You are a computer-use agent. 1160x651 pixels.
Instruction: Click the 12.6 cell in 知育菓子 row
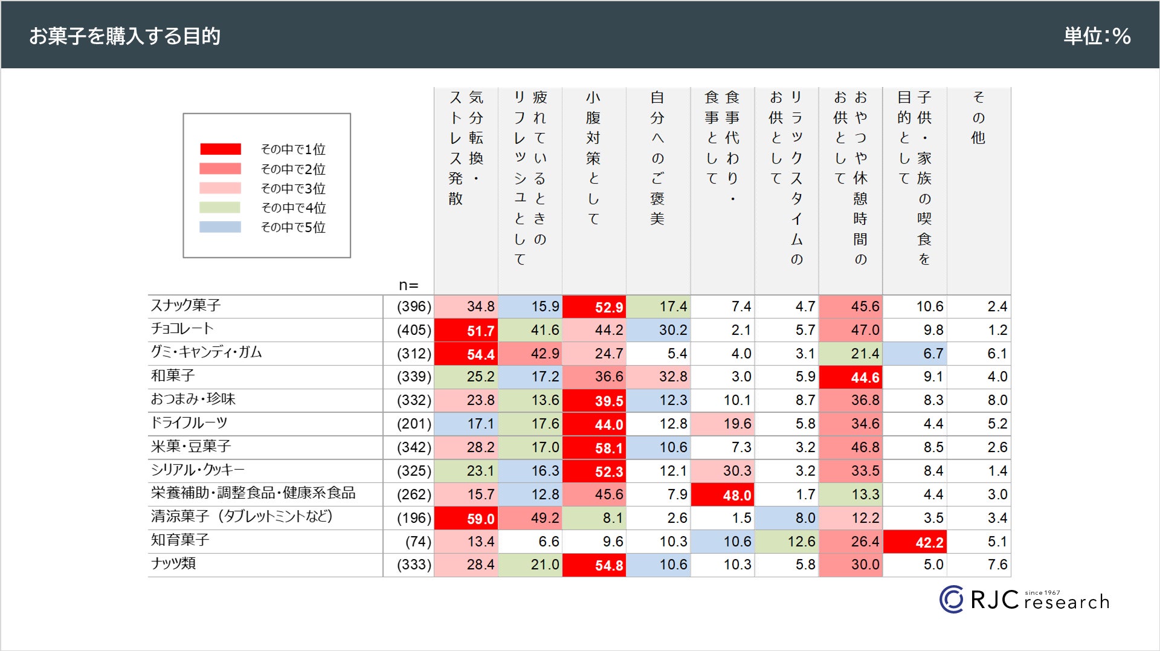pyautogui.click(x=787, y=542)
